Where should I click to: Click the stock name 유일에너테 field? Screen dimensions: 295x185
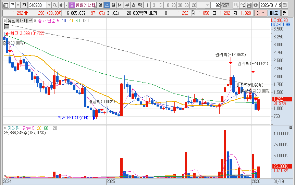tap(86, 5)
